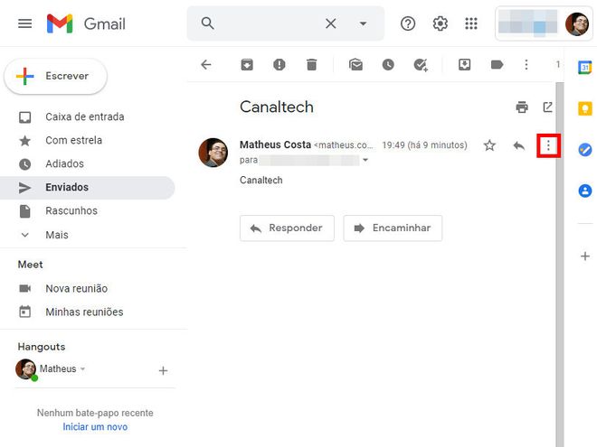Click the Encaminhar button
The width and height of the screenshot is (597, 447).
click(393, 228)
